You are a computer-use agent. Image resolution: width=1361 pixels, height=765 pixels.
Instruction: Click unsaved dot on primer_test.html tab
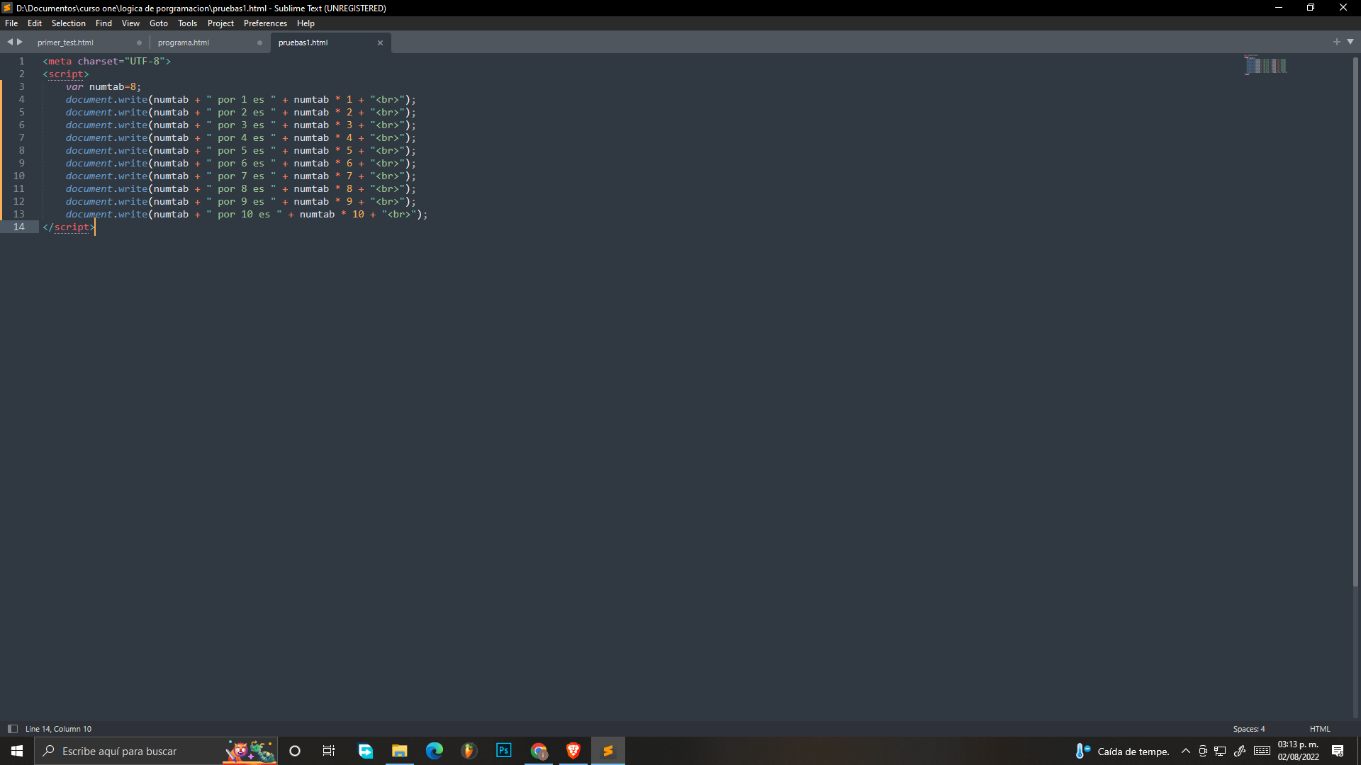[x=139, y=42]
